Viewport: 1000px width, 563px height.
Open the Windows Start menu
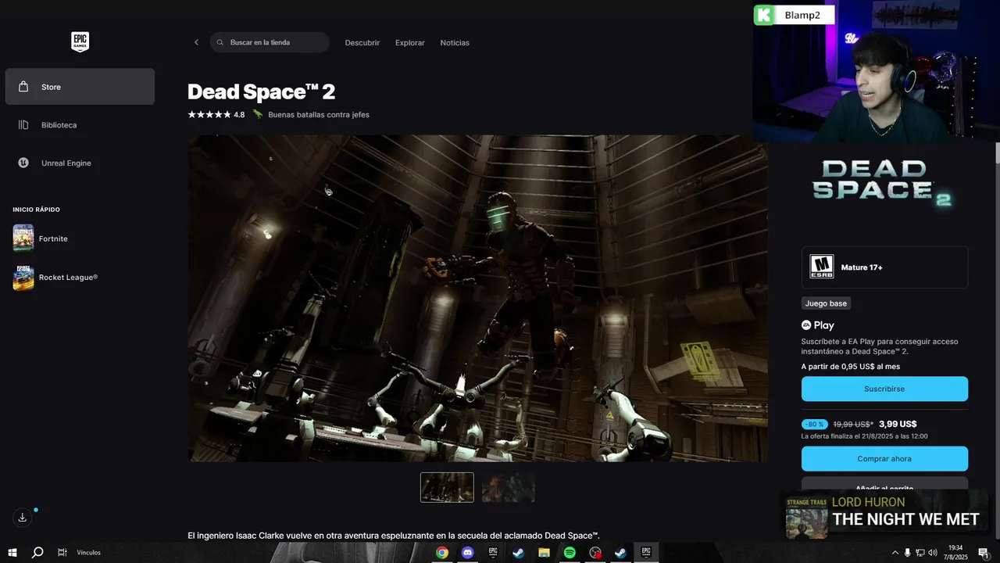tap(12, 552)
